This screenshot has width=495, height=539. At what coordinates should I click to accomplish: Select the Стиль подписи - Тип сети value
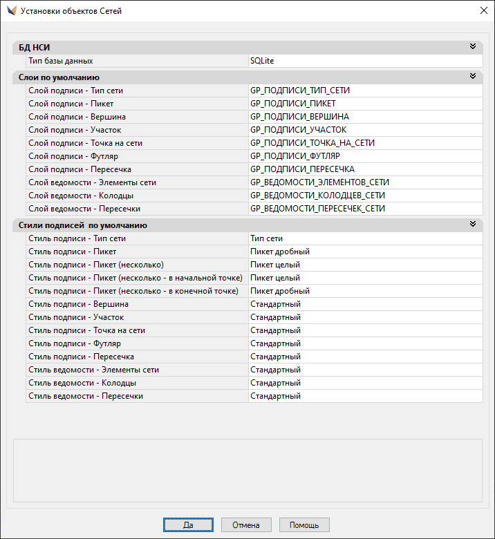[365, 238]
